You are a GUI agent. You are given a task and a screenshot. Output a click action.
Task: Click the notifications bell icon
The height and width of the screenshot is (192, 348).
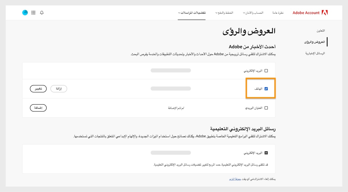pyautogui.click(x=42, y=12)
